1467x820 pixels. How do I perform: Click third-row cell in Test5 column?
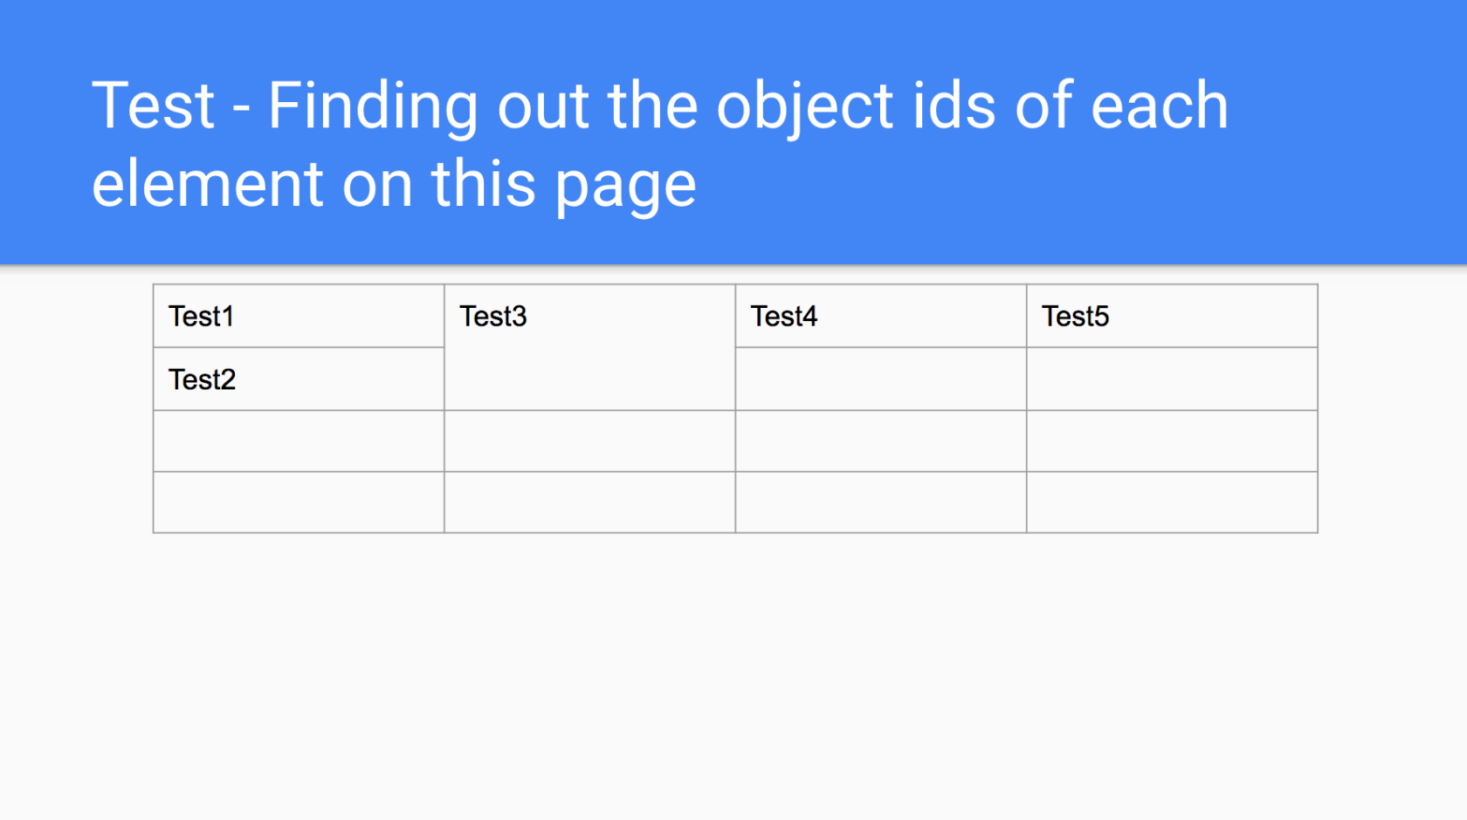[x=1172, y=441]
